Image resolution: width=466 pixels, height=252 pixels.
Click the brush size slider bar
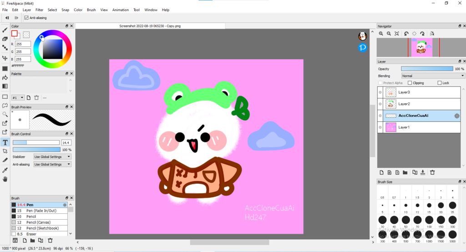36,143
